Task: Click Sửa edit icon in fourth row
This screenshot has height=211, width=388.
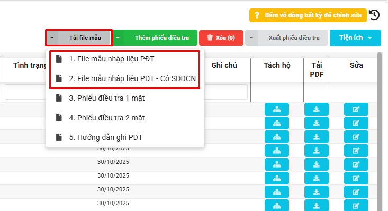Action: click(x=356, y=151)
